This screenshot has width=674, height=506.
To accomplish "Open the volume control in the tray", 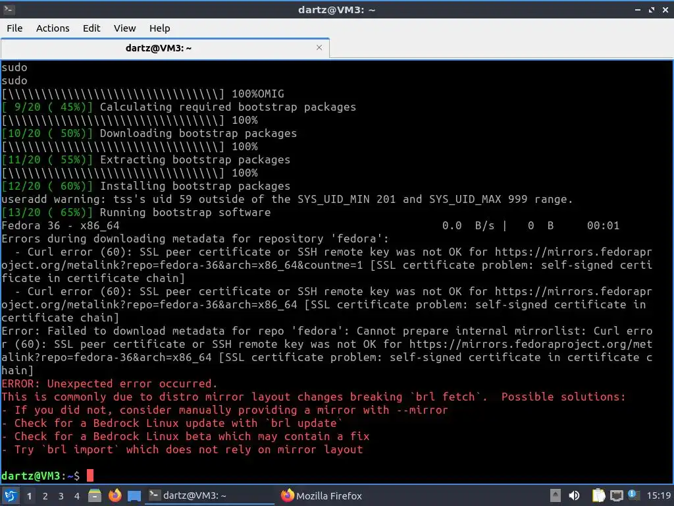I will click(x=574, y=495).
